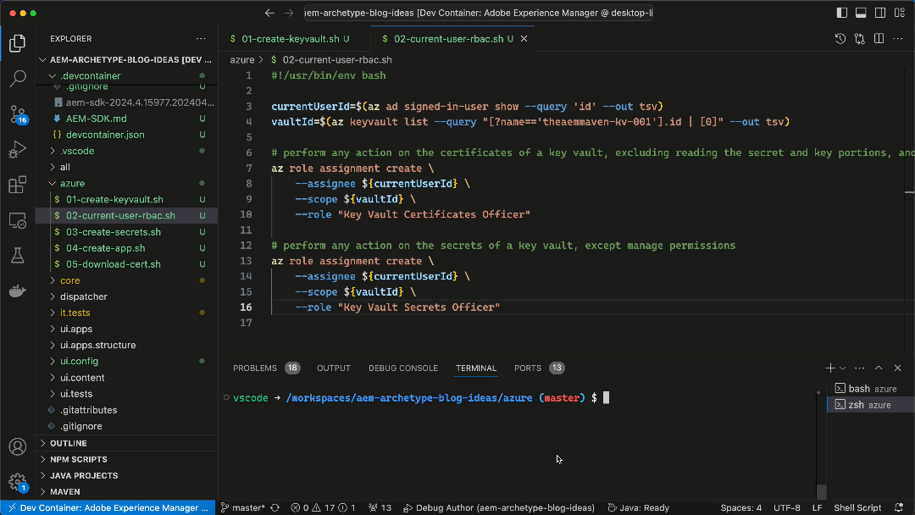Viewport: 915px width, 515px height.
Task: Split the editor using the split icon
Action: (x=879, y=38)
